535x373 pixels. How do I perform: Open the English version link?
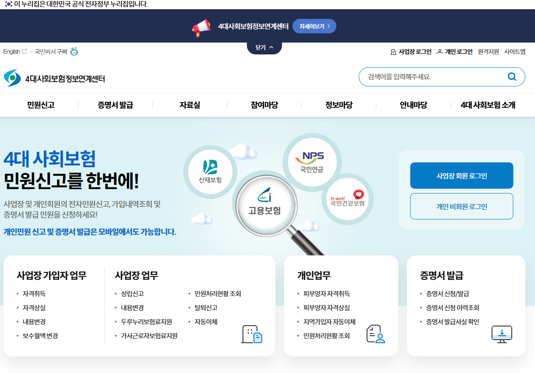[12, 51]
